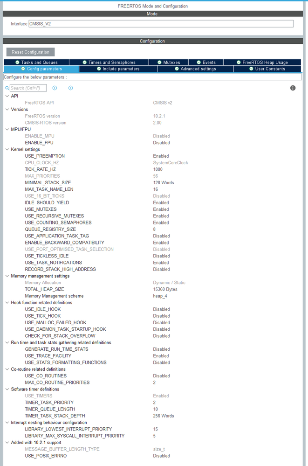Edit LIBRARY_LOWEST_INTERRUPT_PRIORITY value 15

pyautogui.click(x=155, y=429)
